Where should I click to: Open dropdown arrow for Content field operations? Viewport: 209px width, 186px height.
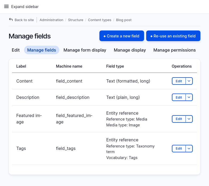click(x=189, y=81)
